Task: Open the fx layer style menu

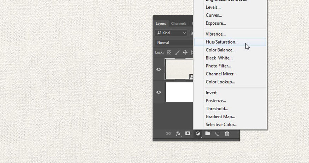Action: pos(178,133)
